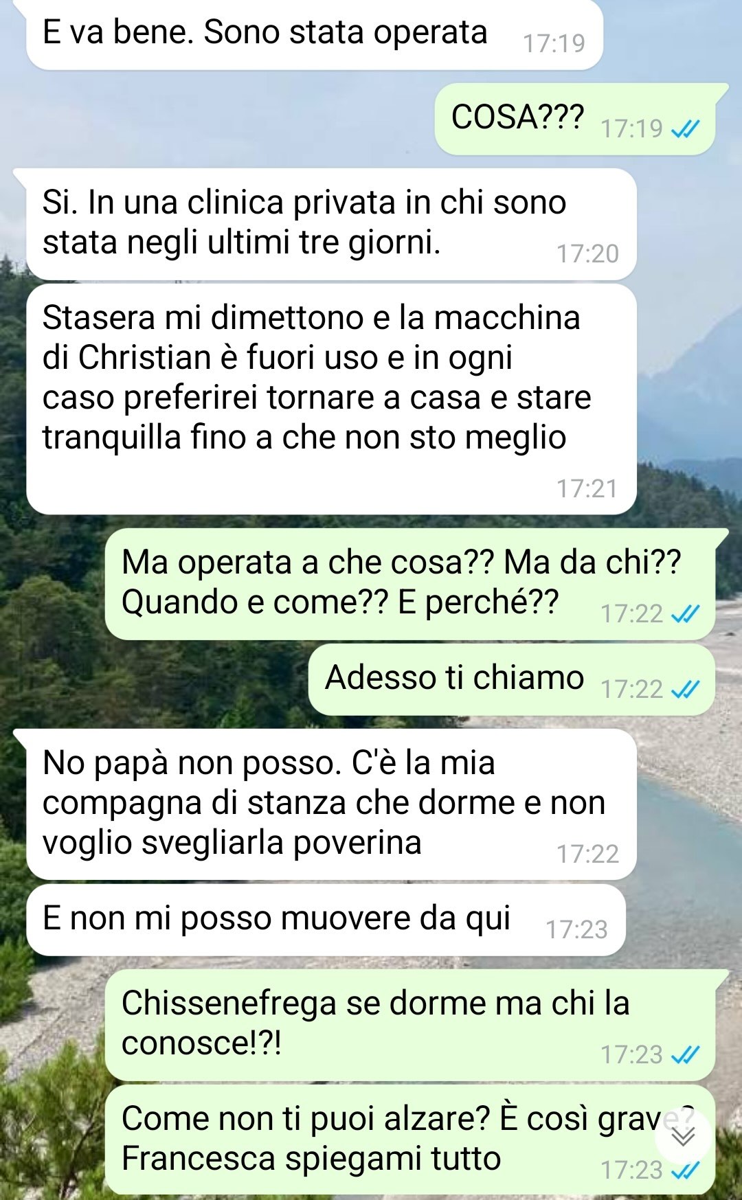Tap the read ticks on 'Chissenefrega se dorme' message

point(685,1054)
